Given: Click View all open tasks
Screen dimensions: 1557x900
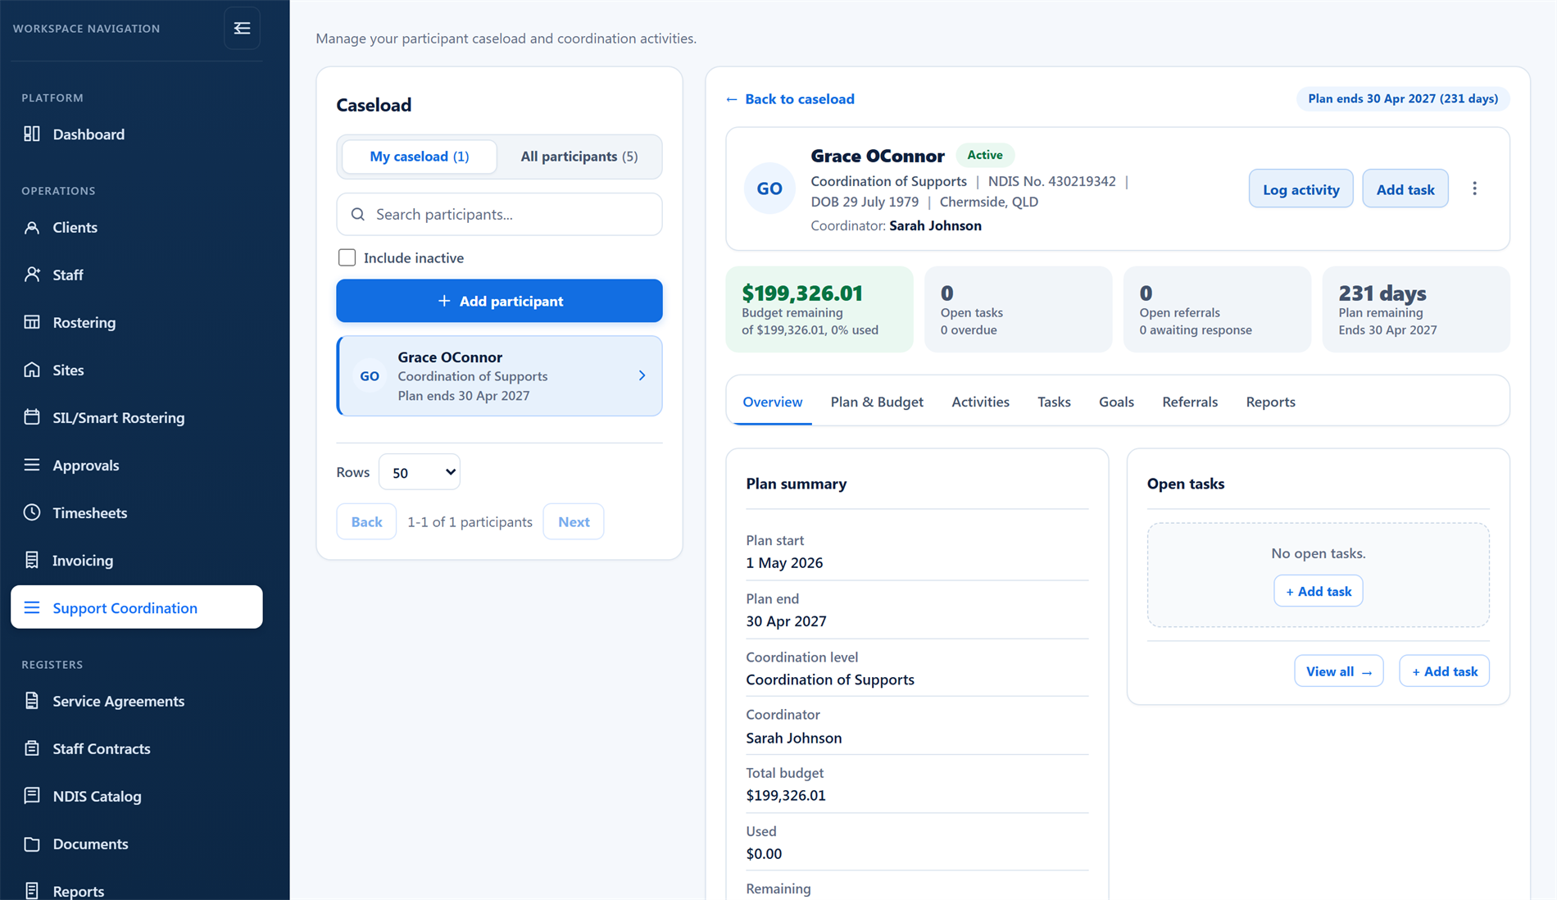Looking at the screenshot, I should (1338, 671).
